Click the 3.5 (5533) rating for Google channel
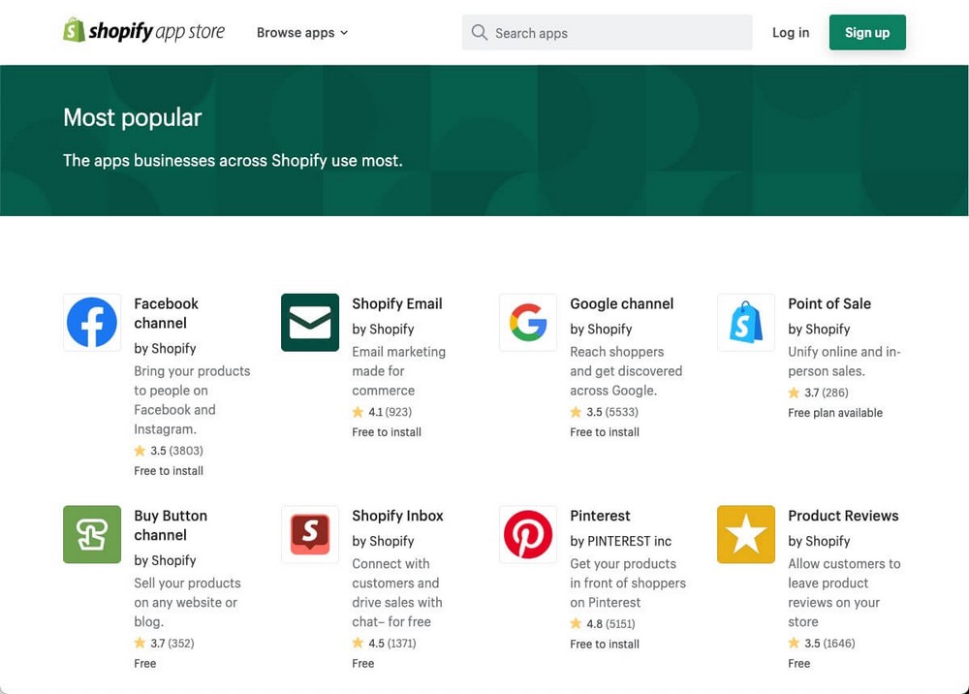 pyautogui.click(x=605, y=412)
